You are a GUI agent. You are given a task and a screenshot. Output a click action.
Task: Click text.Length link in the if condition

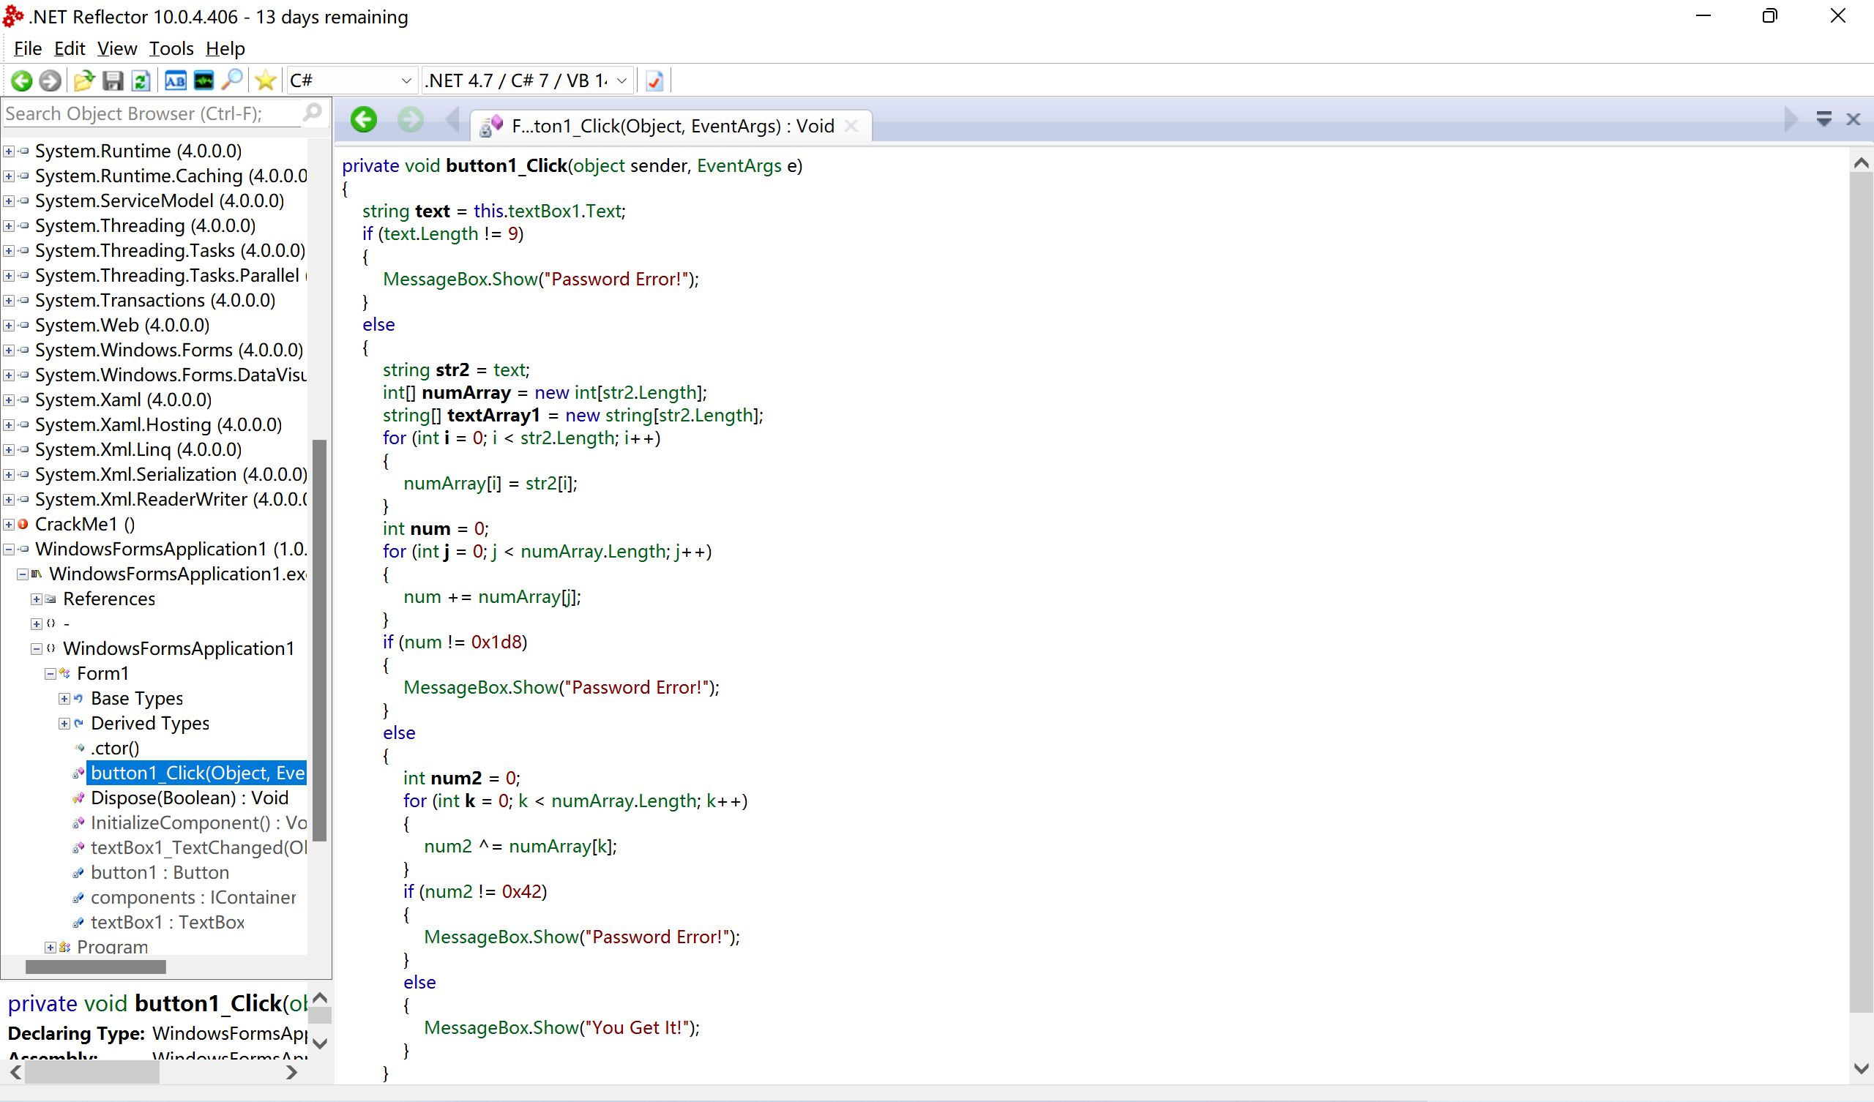click(430, 233)
